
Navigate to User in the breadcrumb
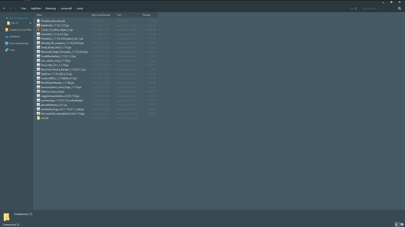pyautogui.click(x=23, y=8)
